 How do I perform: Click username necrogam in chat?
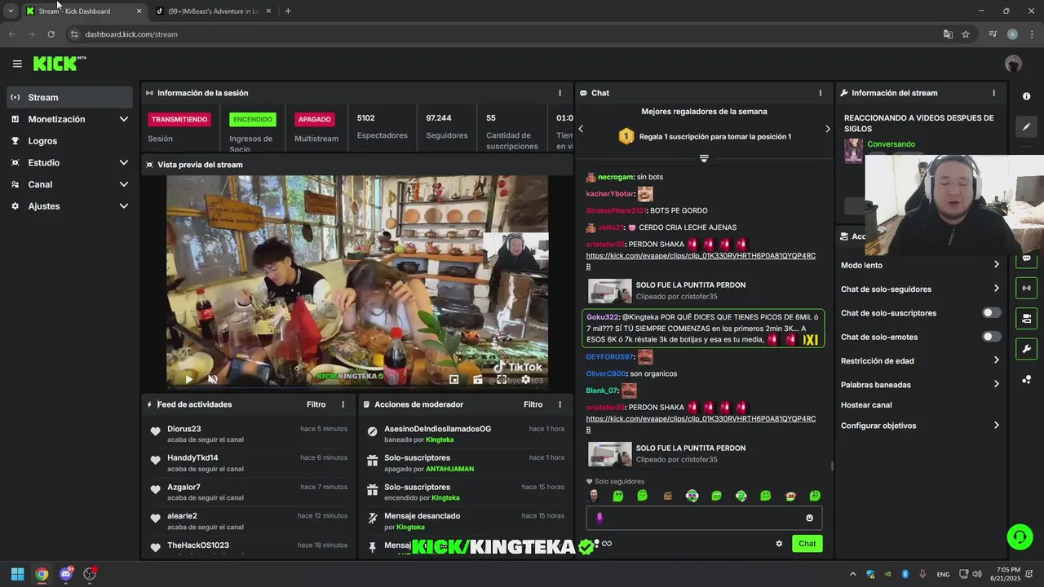pyautogui.click(x=616, y=177)
